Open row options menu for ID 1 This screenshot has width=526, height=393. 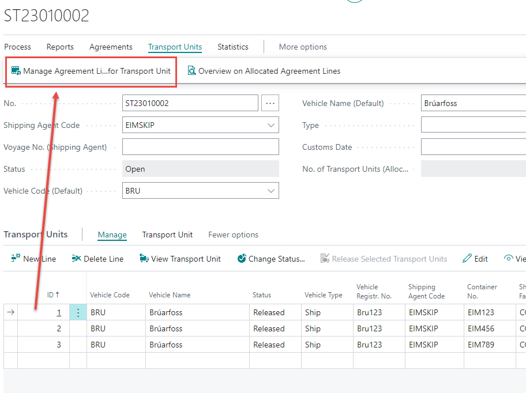point(78,312)
